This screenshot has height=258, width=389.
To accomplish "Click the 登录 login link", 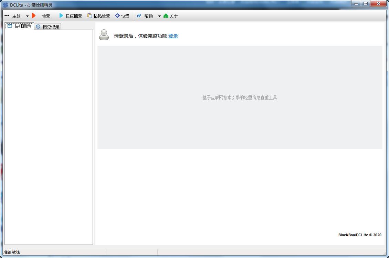I will [x=173, y=36].
